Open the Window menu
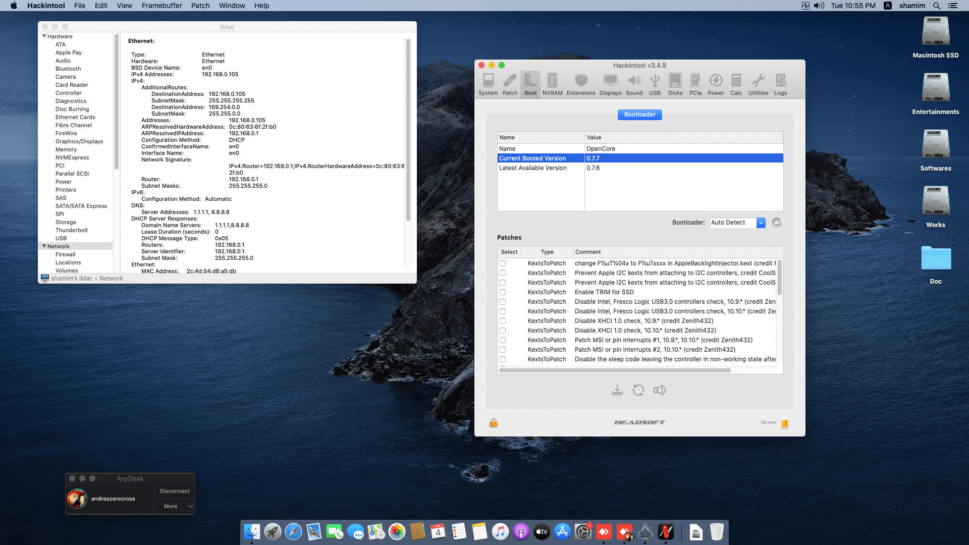This screenshot has width=969, height=545. (x=232, y=6)
